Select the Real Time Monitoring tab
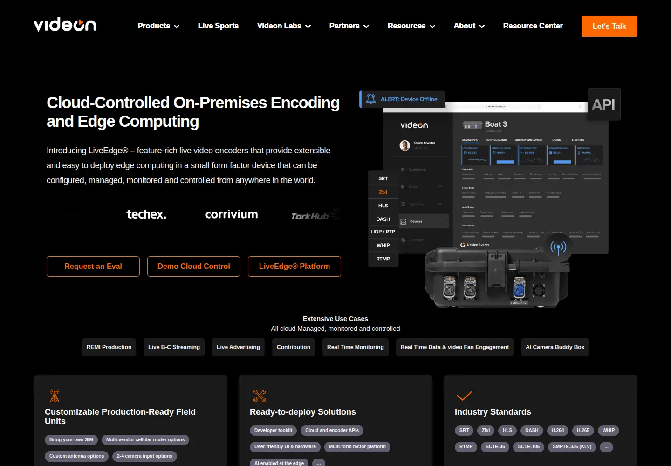The image size is (671, 466). click(356, 347)
